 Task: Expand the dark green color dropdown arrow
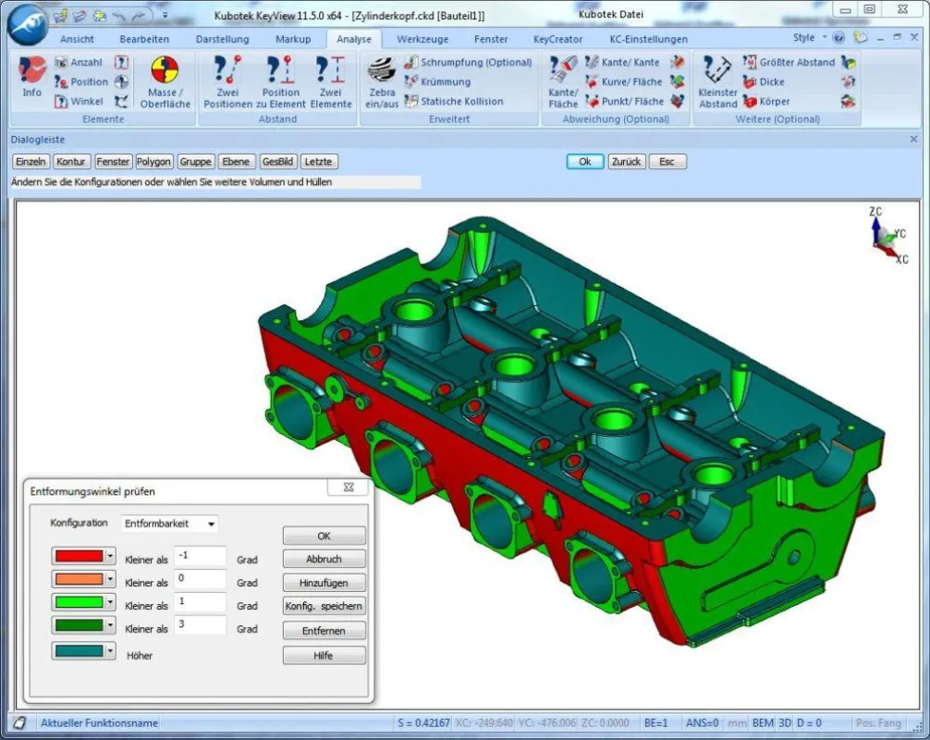tap(110, 625)
